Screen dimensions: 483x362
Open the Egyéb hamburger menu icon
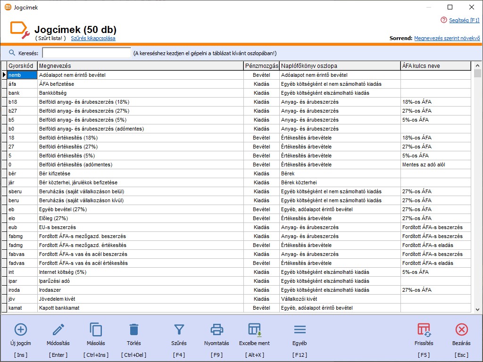[x=300, y=329]
